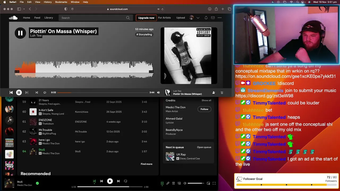This screenshot has height=191, width=340.
Task: Open a new Safari tab with plus icon
Action: pos(223,9)
